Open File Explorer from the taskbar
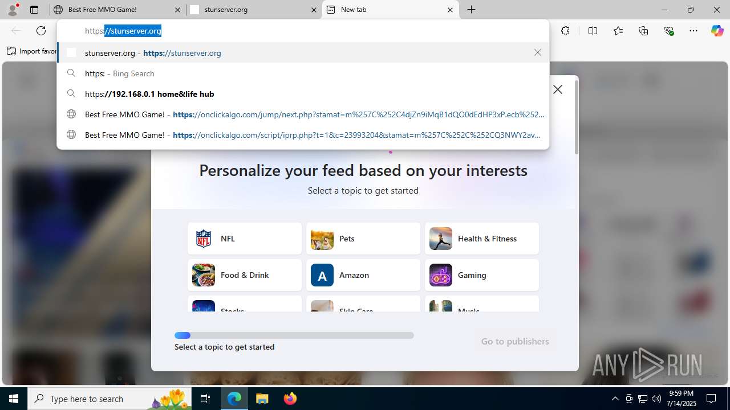The width and height of the screenshot is (730, 410). [x=262, y=399]
